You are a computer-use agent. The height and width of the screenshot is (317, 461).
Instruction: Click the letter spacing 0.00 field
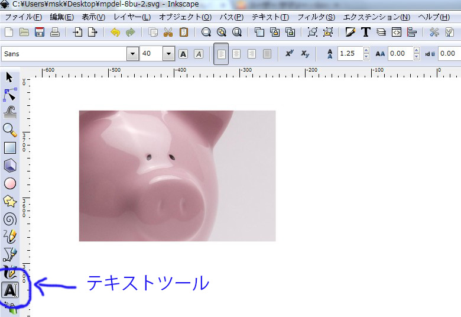point(400,54)
